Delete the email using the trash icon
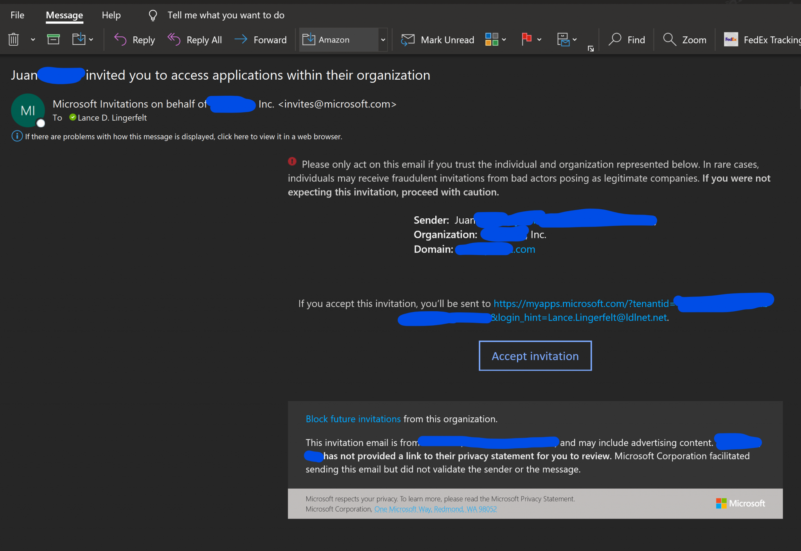This screenshot has height=551, width=801. tap(14, 39)
